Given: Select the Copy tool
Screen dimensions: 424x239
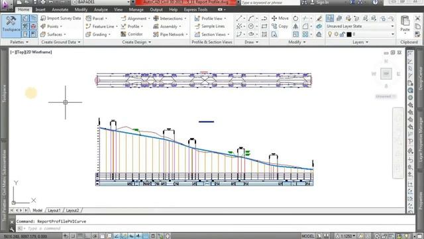Looking at the screenshot, I should [280, 27].
